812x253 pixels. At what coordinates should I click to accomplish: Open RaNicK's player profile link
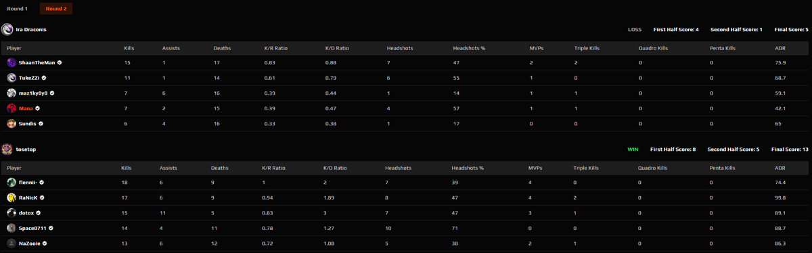[x=29, y=198]
